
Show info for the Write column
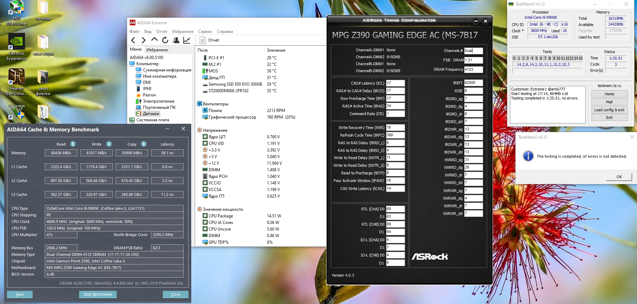point(109,144)
